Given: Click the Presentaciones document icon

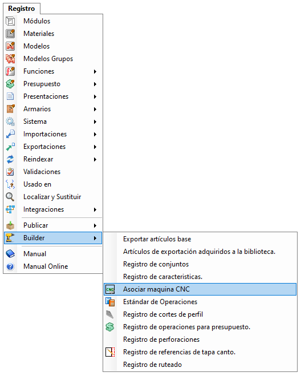Looking at the screenshot, I should tap(10, 96).
